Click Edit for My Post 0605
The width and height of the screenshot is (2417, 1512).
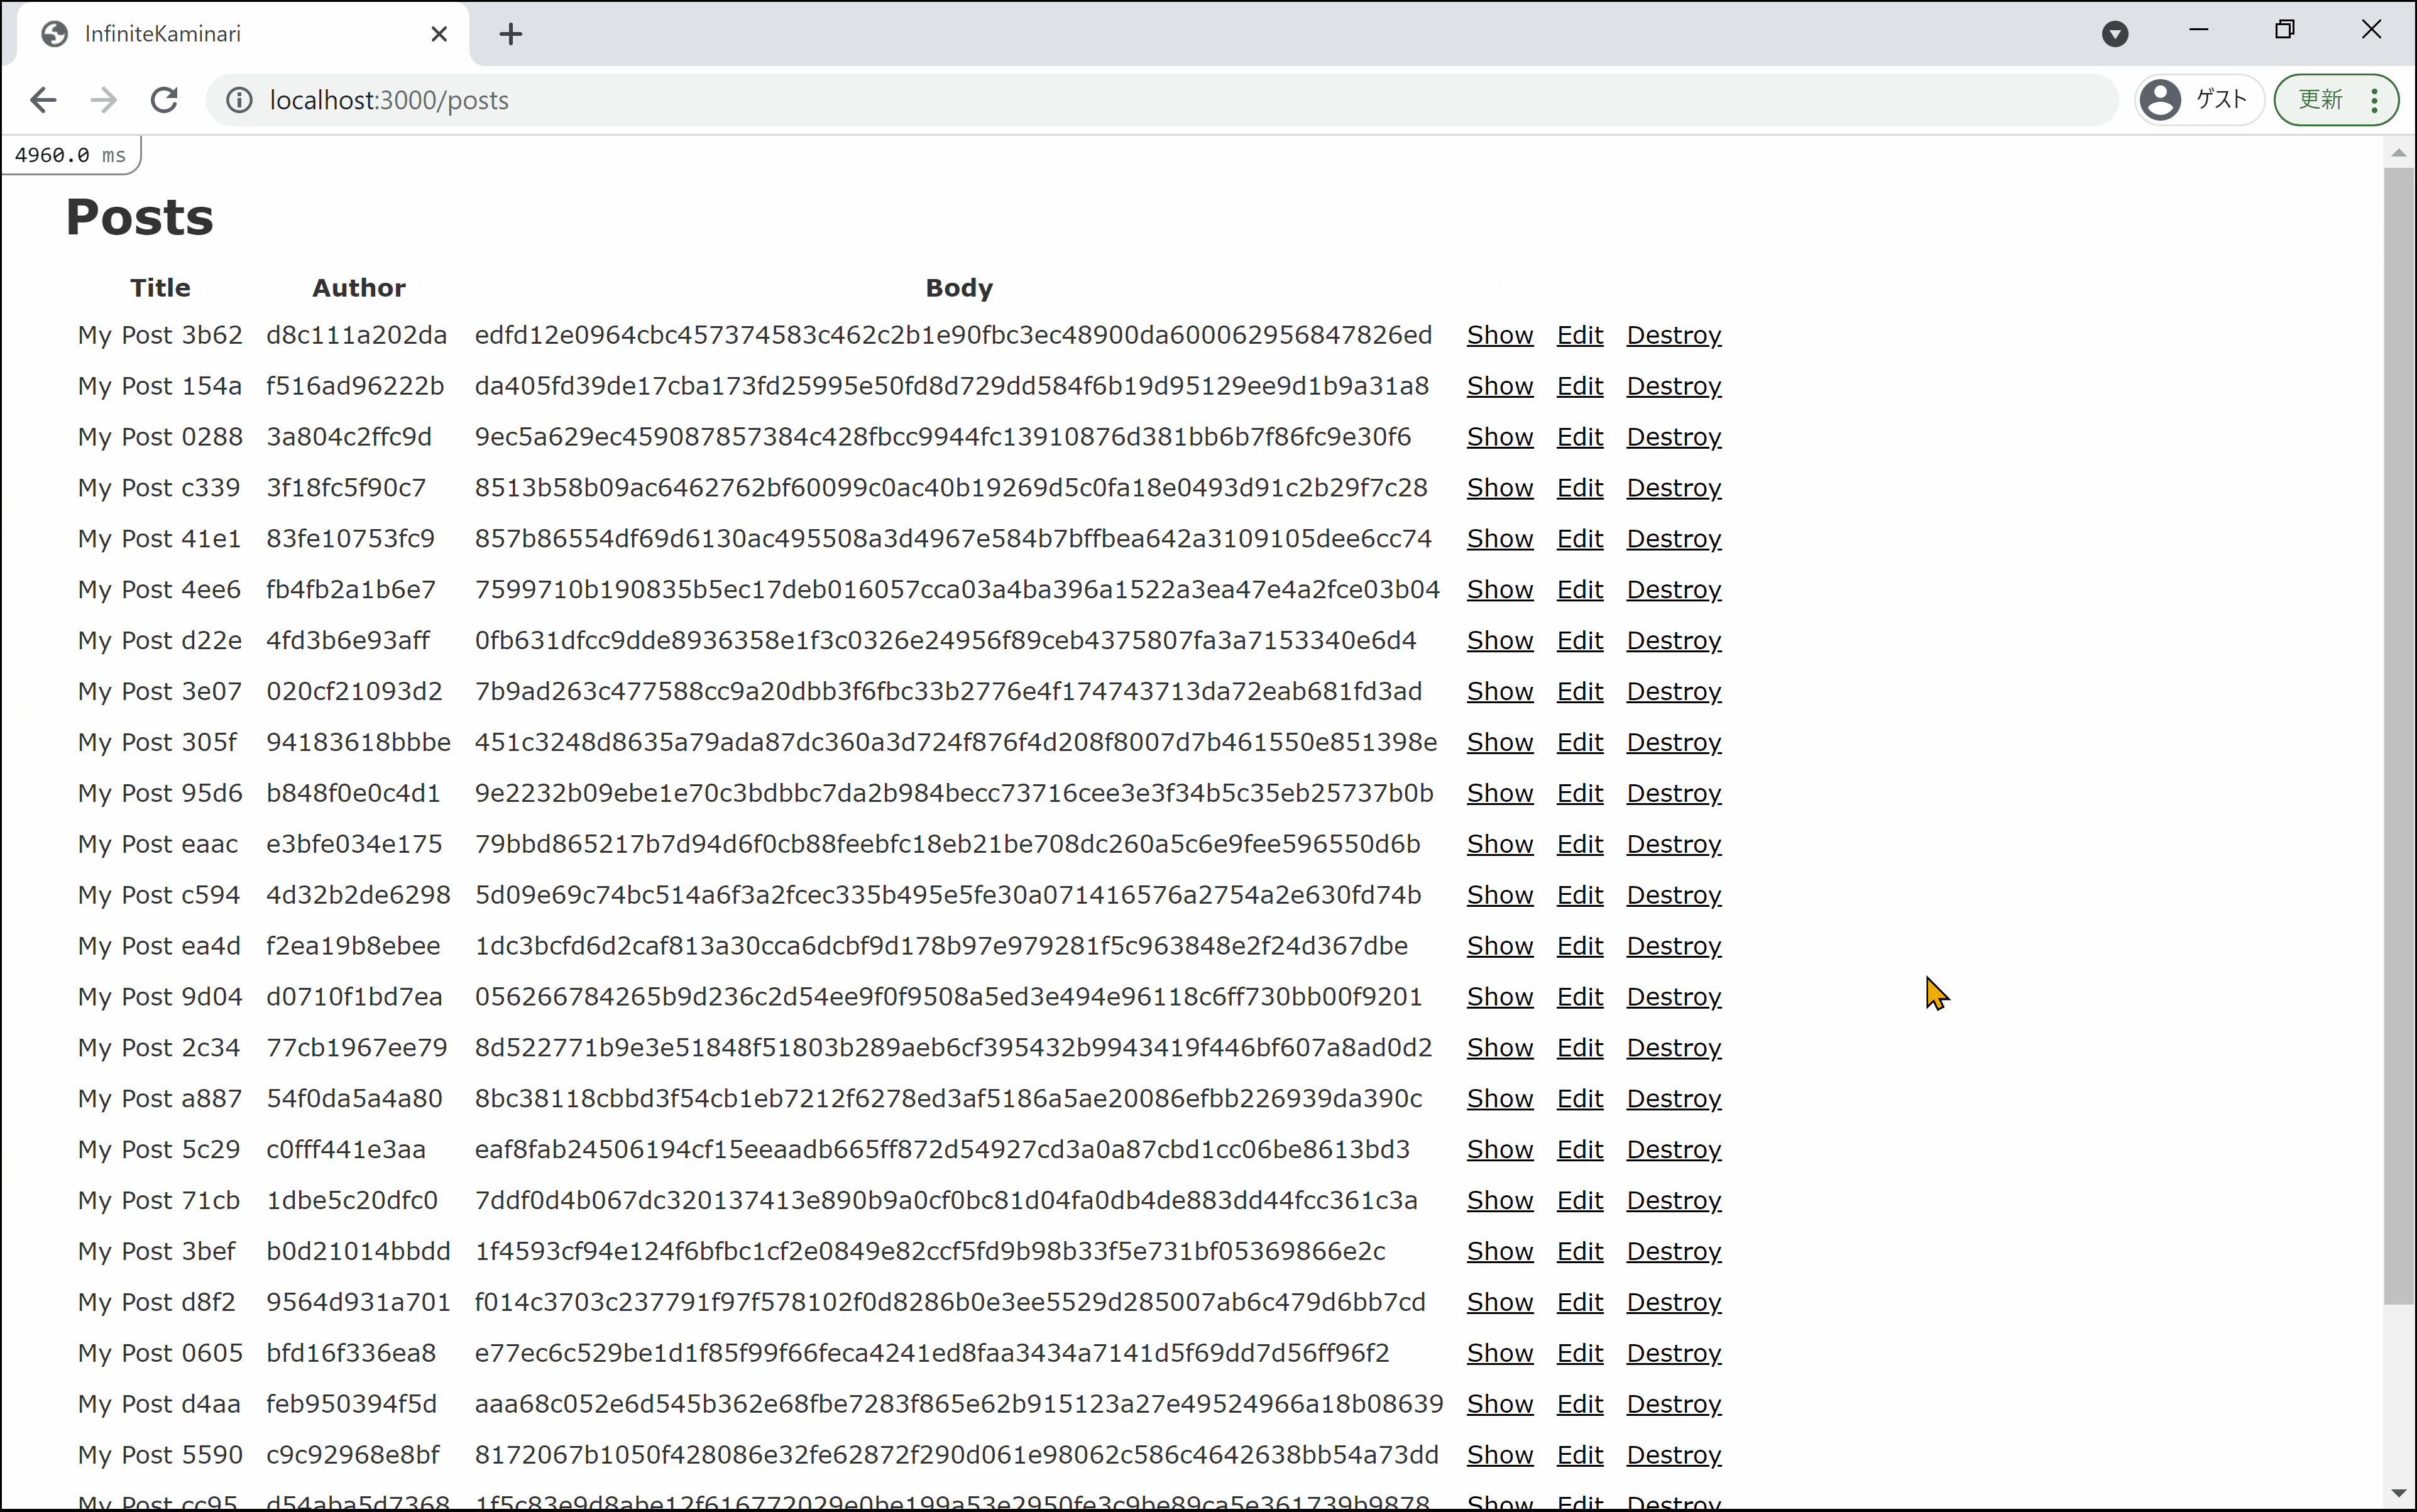point(1579,1353)
